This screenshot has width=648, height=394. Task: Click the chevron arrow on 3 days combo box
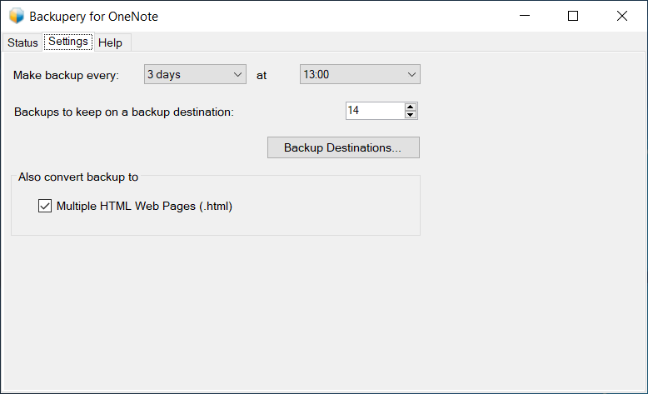pos(237,74)
